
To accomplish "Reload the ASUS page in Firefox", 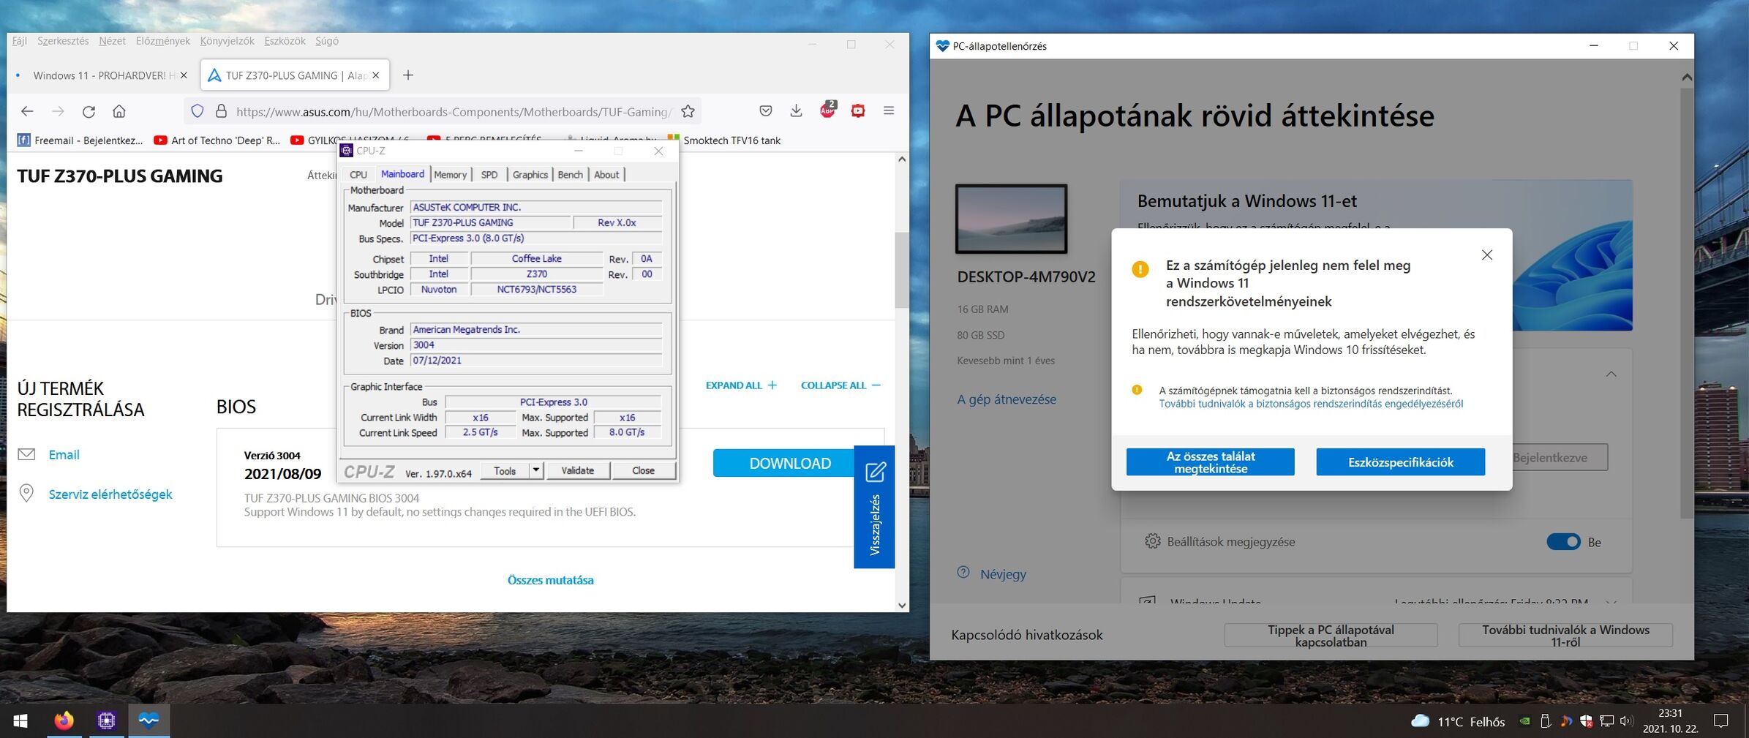I will click(x=89, y=111).
